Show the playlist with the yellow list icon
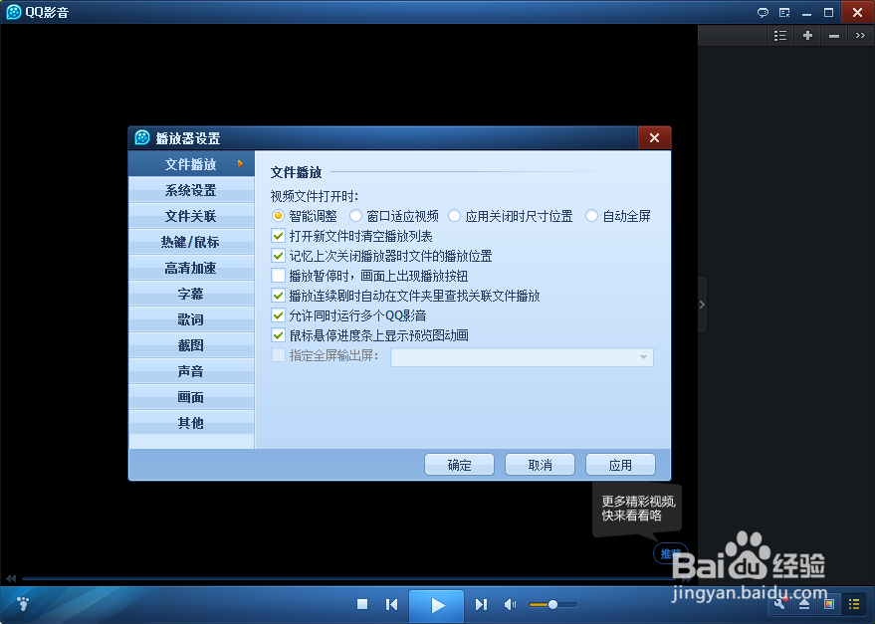 (854, 605)
